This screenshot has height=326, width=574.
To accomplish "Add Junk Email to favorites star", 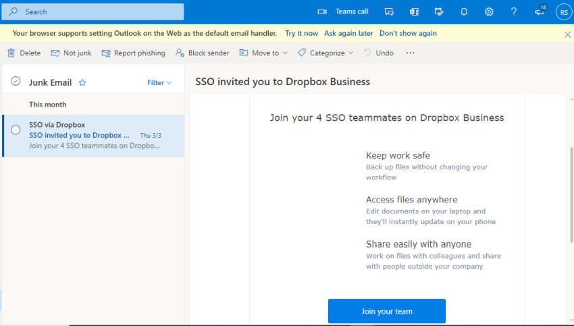I will (x=82, y=83).
